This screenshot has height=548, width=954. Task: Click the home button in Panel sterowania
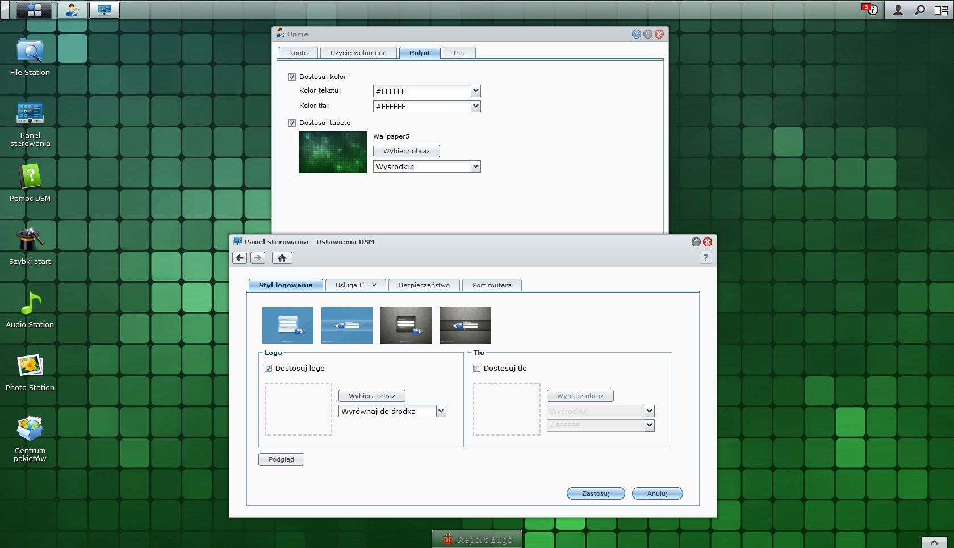point(282,258)
